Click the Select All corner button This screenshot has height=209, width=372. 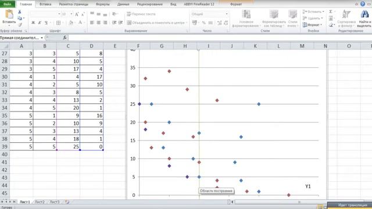pos(5,46)
